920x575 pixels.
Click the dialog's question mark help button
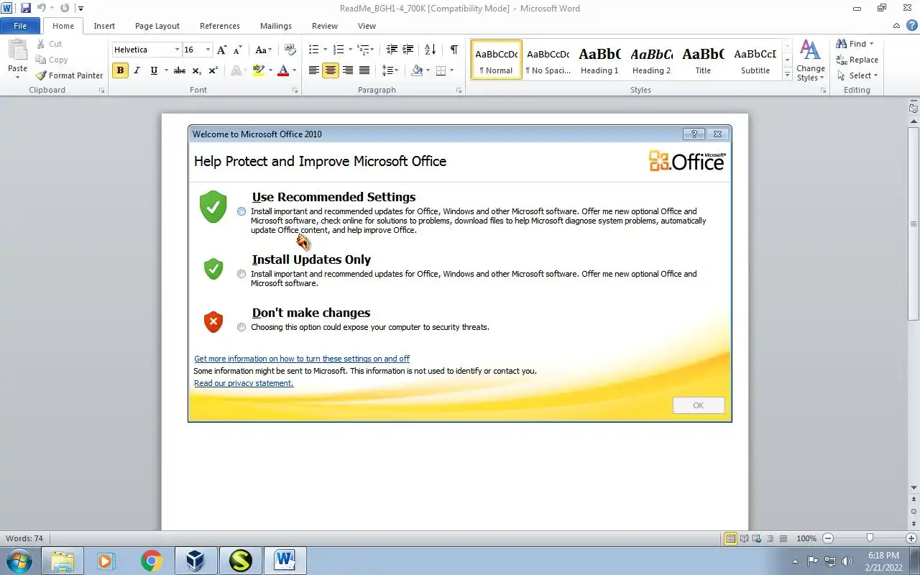coord(694,134)
